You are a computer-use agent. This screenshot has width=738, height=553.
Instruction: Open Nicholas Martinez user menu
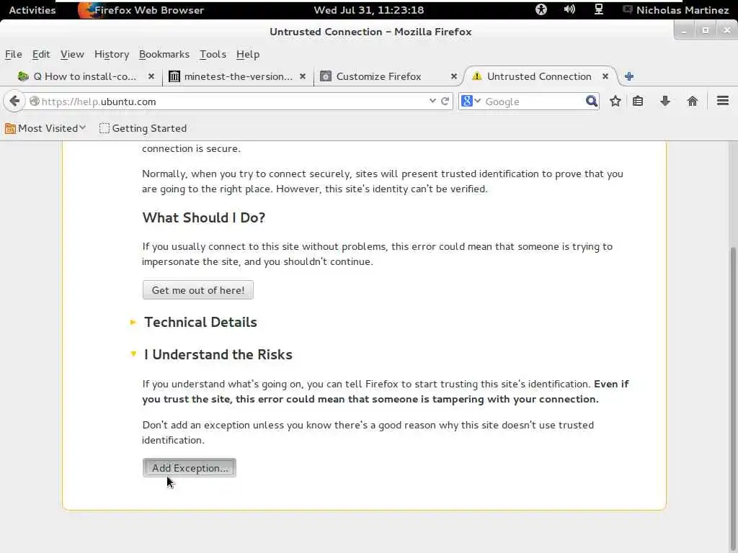pyautogui.click(x=676, y=10)
